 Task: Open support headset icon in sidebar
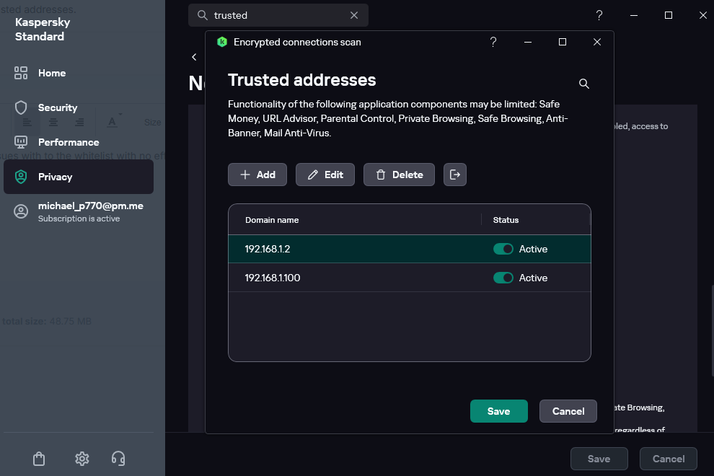point(119,458)
